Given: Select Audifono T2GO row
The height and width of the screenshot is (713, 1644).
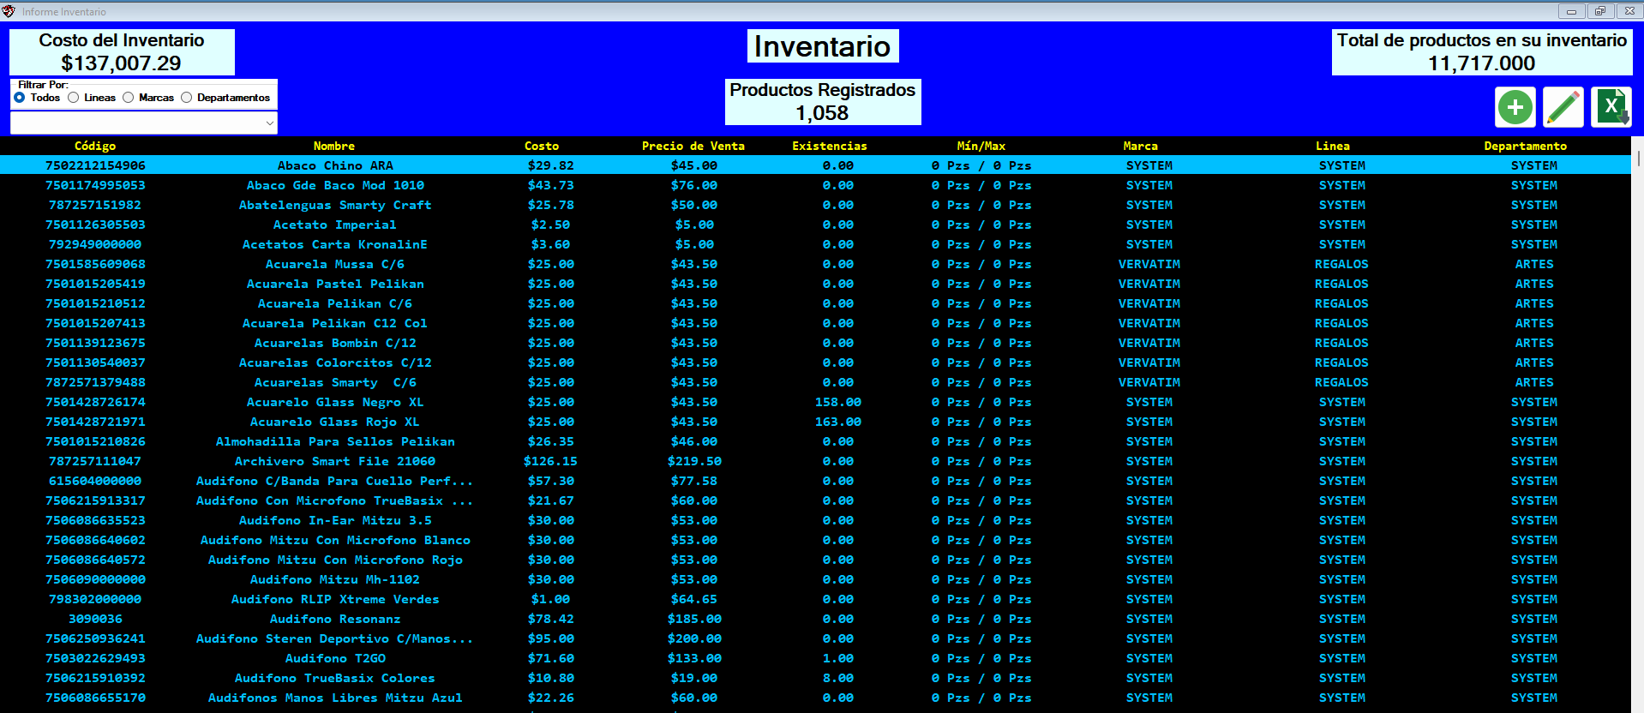Looking at the screenshot, I should click(x=815, y=658).
